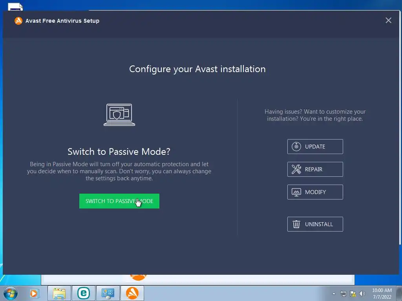This screenshot has width=402, height=301.
Task: Click the laptop shield illustration
Action: (119, 115)
